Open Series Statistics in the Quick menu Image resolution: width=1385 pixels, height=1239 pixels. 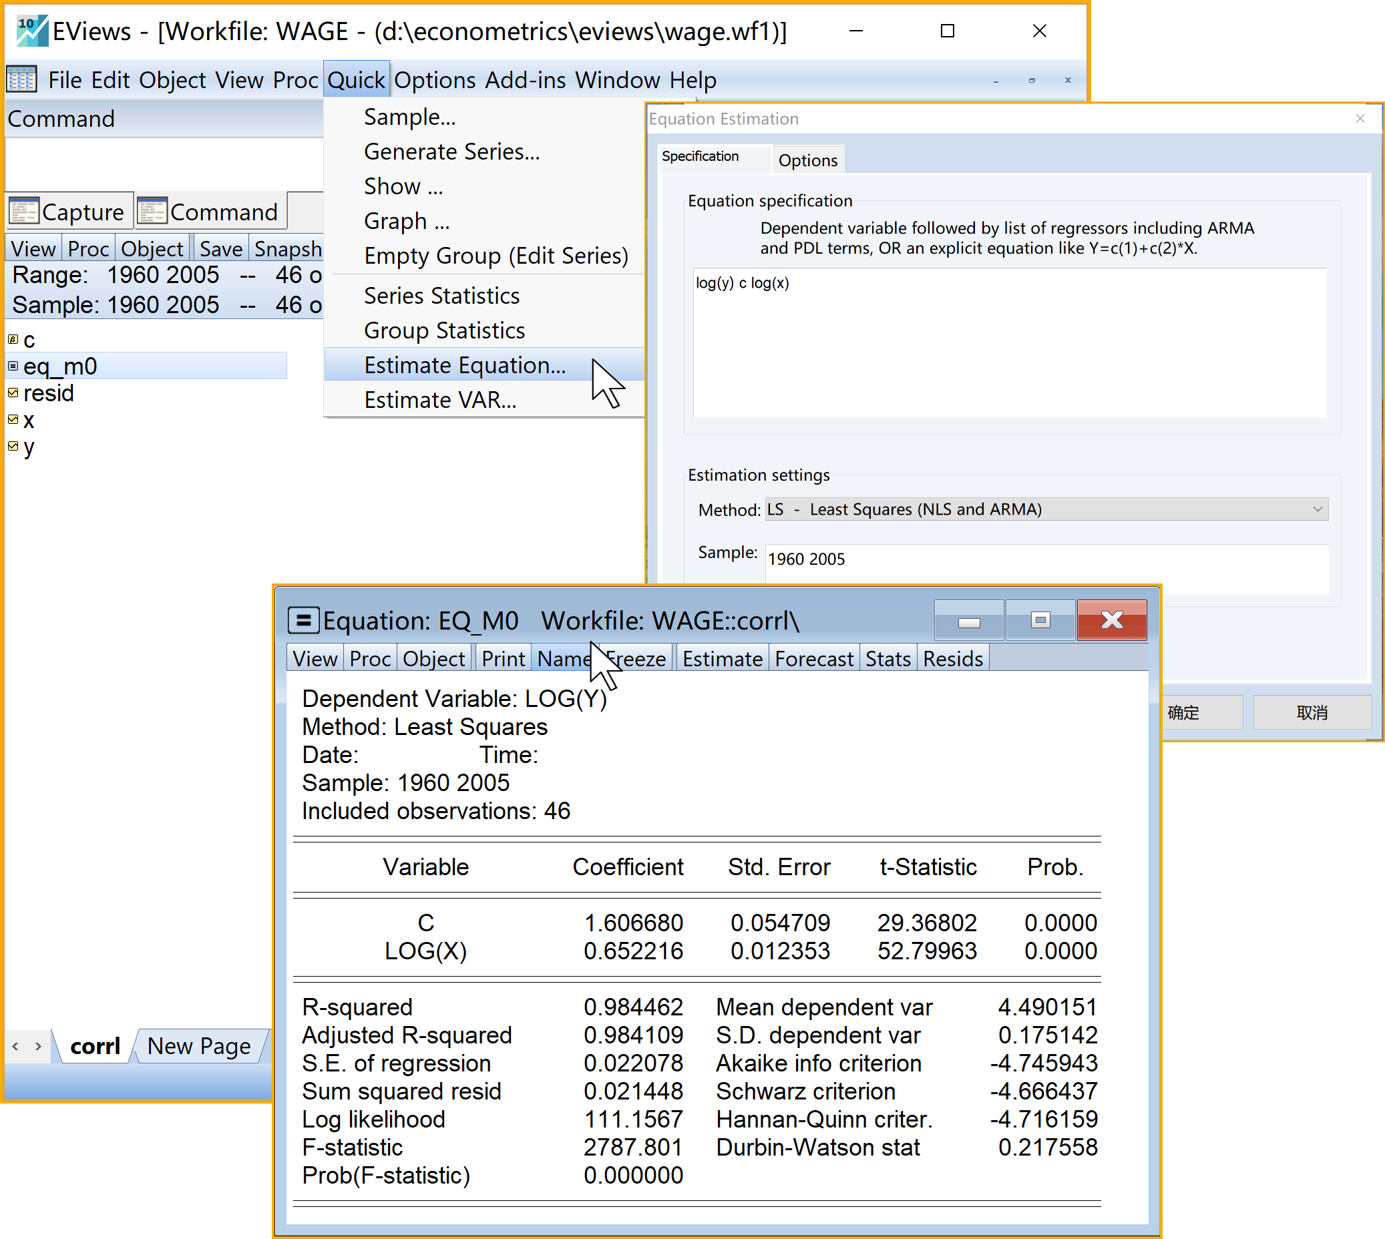pos(441,296)
